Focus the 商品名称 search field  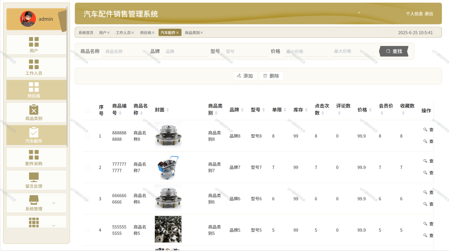tap(125, 52)
